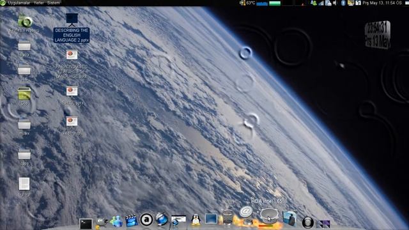Open the Uygulamalar menu

[19, 3]
